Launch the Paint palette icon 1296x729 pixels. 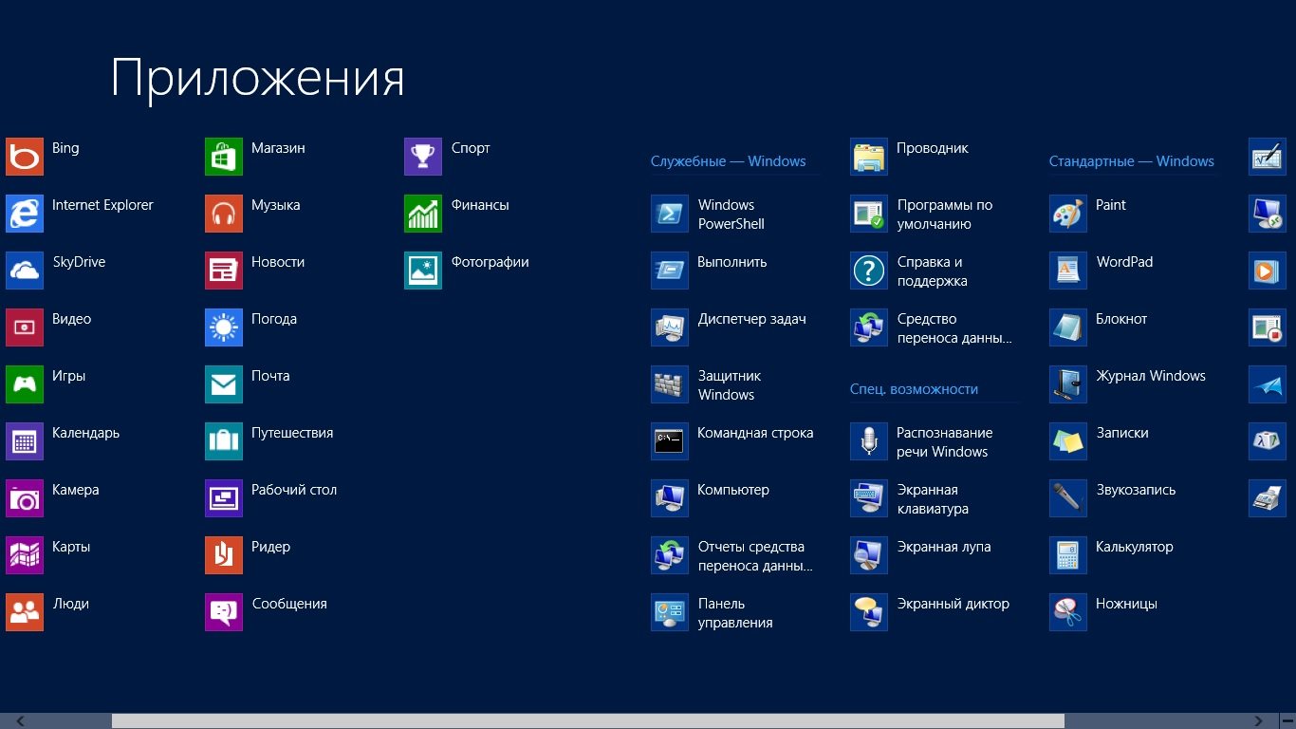(1068, 214)
